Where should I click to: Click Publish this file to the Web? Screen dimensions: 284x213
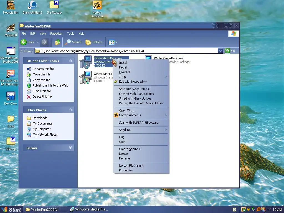coord(47,85)
